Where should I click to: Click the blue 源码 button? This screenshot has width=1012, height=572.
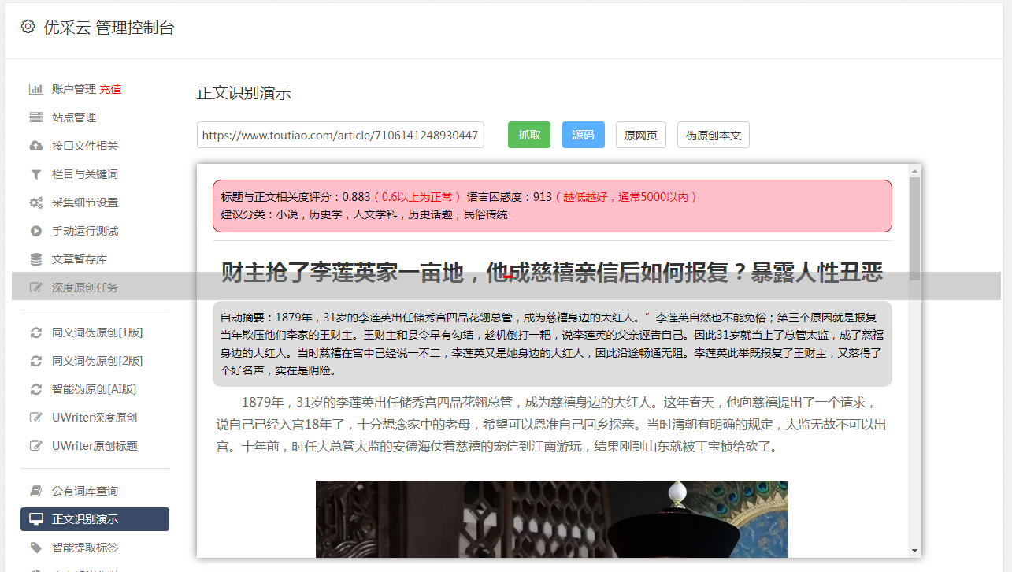[x=583, y=135]
